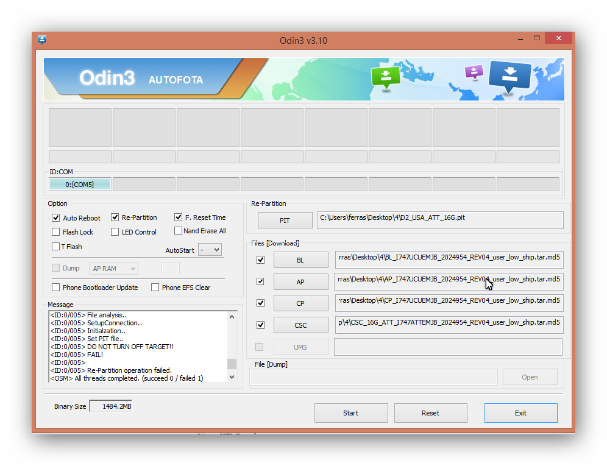The width and height of the screenshot is (607, 466).
Task: Click the Odin3 app icon in title bar
Action: tap(42, 40)
